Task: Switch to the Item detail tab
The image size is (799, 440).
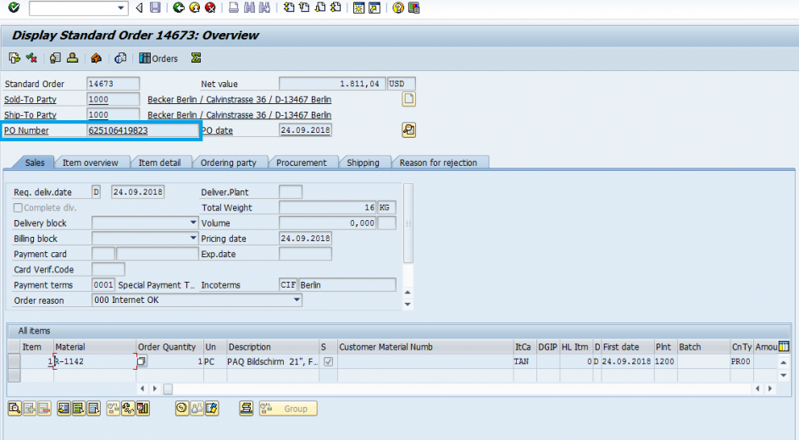Action: [159, 162]
